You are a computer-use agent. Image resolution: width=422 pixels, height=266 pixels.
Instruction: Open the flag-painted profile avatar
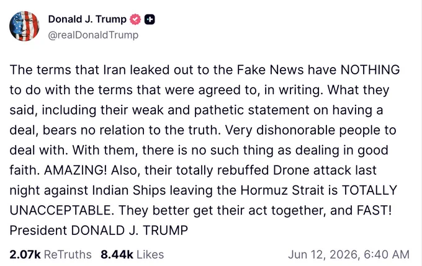tap(24, 26)
